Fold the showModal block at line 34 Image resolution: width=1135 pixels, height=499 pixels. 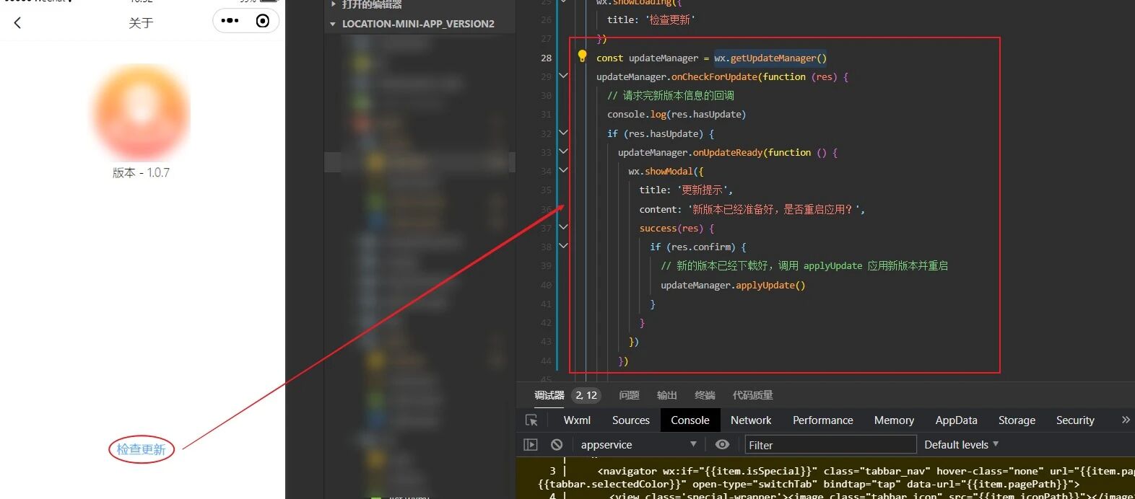coord(563,170)
